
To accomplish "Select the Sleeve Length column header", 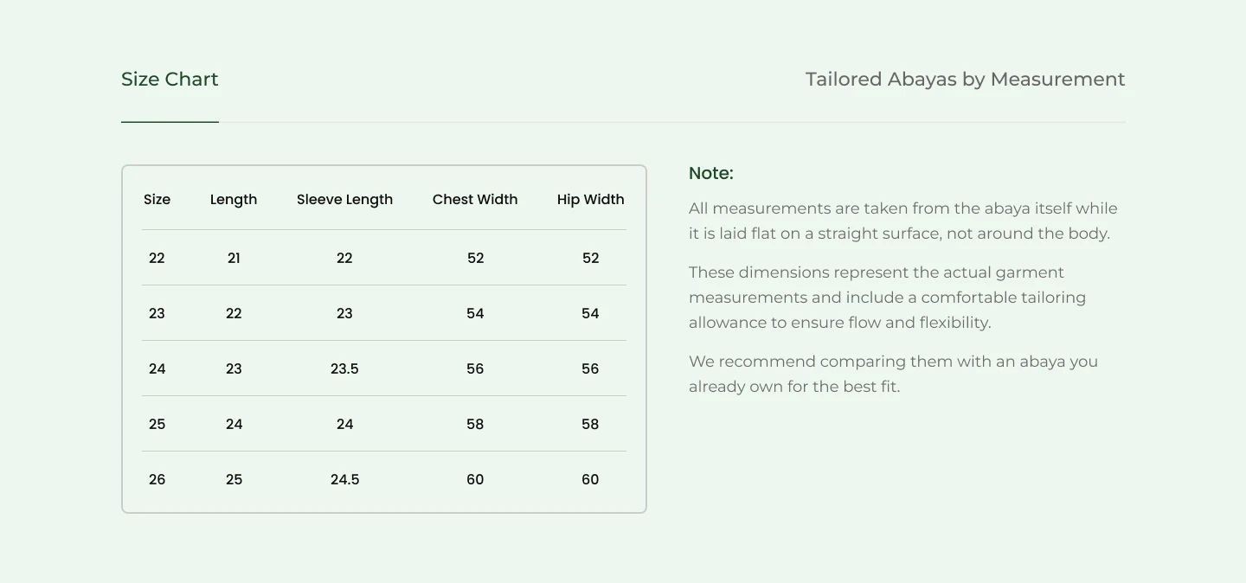I will pos(344,200).
